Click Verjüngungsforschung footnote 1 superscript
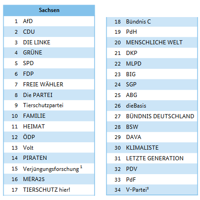 [81, 167]
